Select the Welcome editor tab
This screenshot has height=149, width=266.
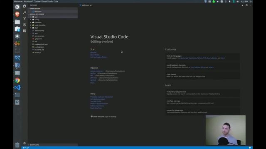click(85, 5)
